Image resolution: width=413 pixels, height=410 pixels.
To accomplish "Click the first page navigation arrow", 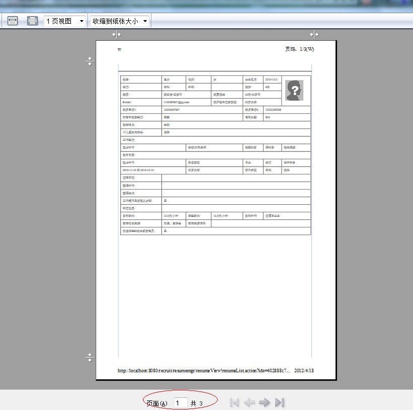I will [234, 402].
